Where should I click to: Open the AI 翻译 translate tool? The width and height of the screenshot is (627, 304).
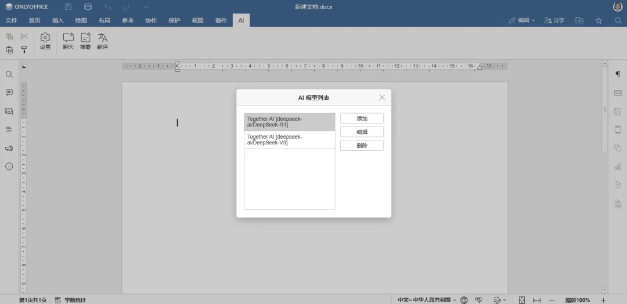tap(102, 42)
